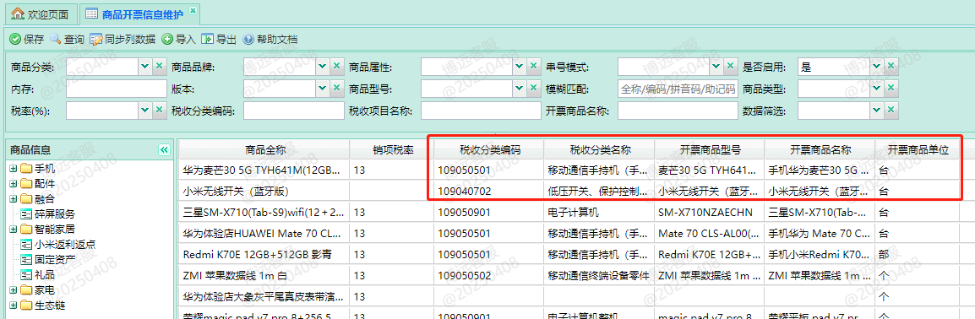Click code 109040702 cell

pyautogui.click(x=489, y=192)
